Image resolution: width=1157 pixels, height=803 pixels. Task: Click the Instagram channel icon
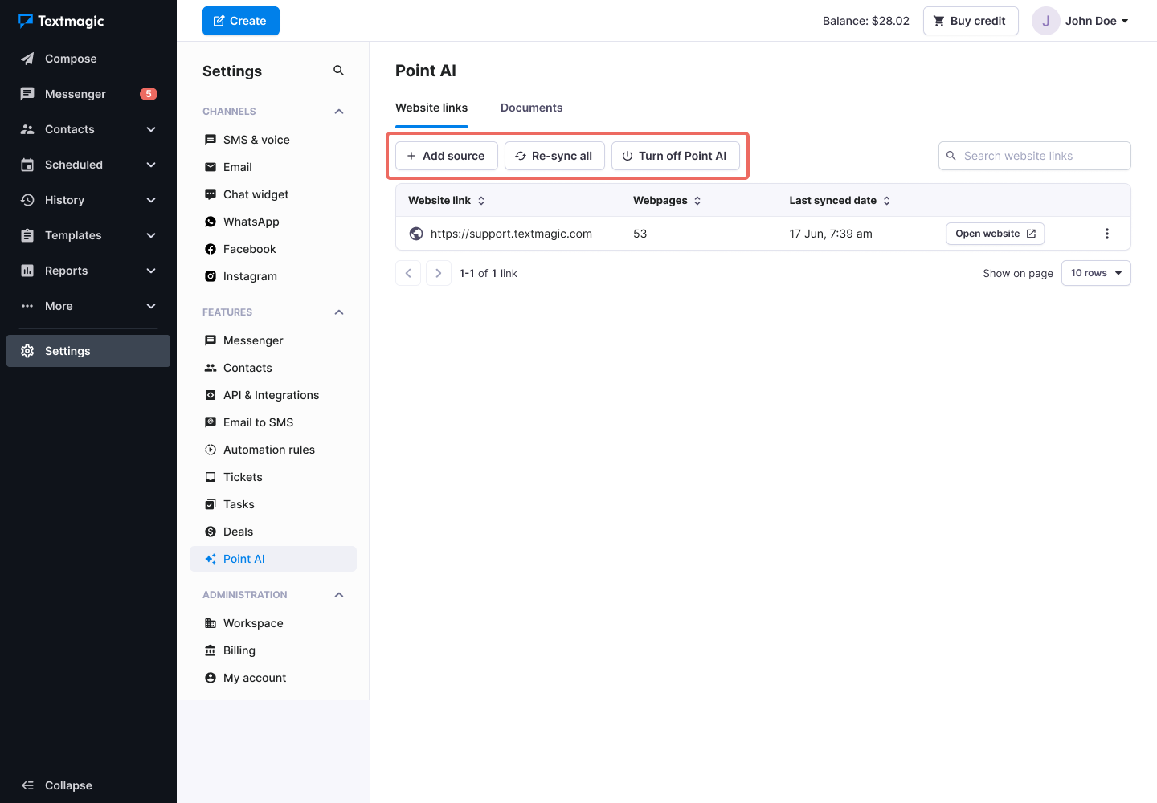tap(210, 275)
